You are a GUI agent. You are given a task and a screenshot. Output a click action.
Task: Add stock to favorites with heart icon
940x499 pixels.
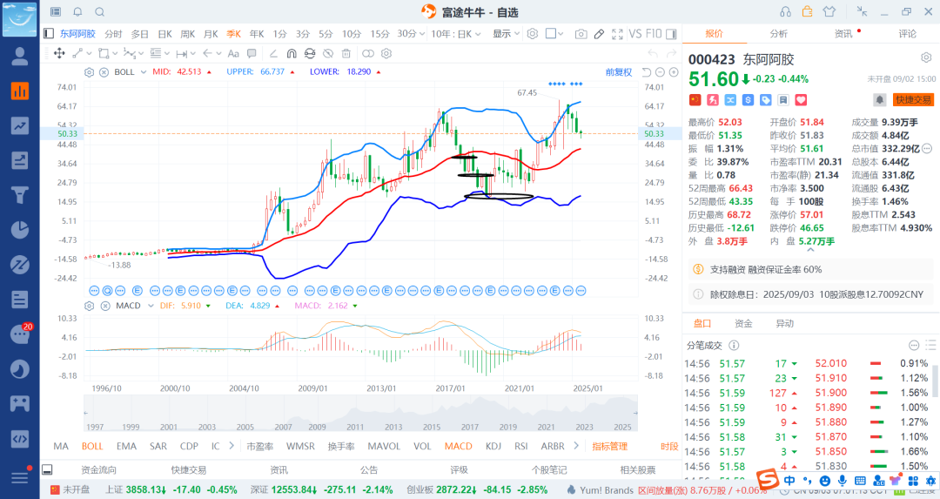pos(801,100)
